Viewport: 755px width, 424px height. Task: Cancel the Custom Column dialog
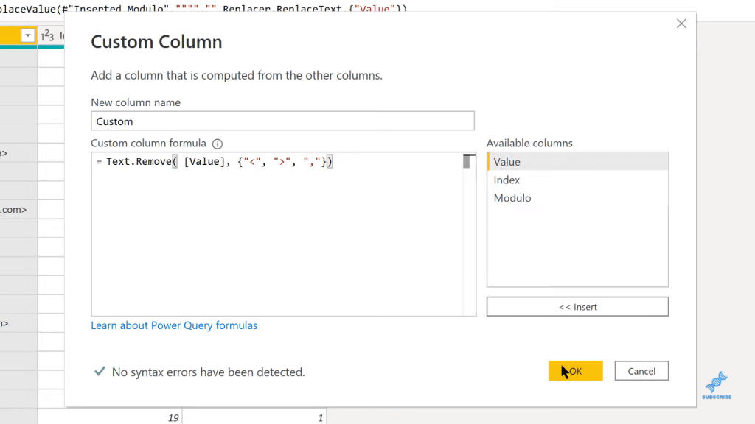tap(641, 371)
